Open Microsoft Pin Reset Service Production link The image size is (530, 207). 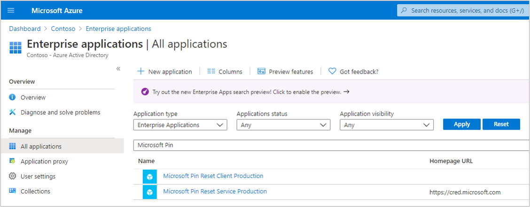(215, 191)
